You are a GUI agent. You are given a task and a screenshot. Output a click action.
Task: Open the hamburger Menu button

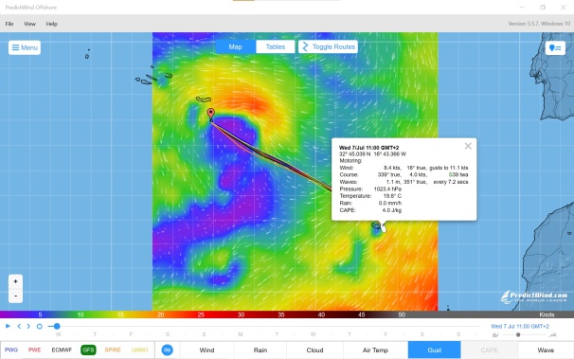click(25, 47)
